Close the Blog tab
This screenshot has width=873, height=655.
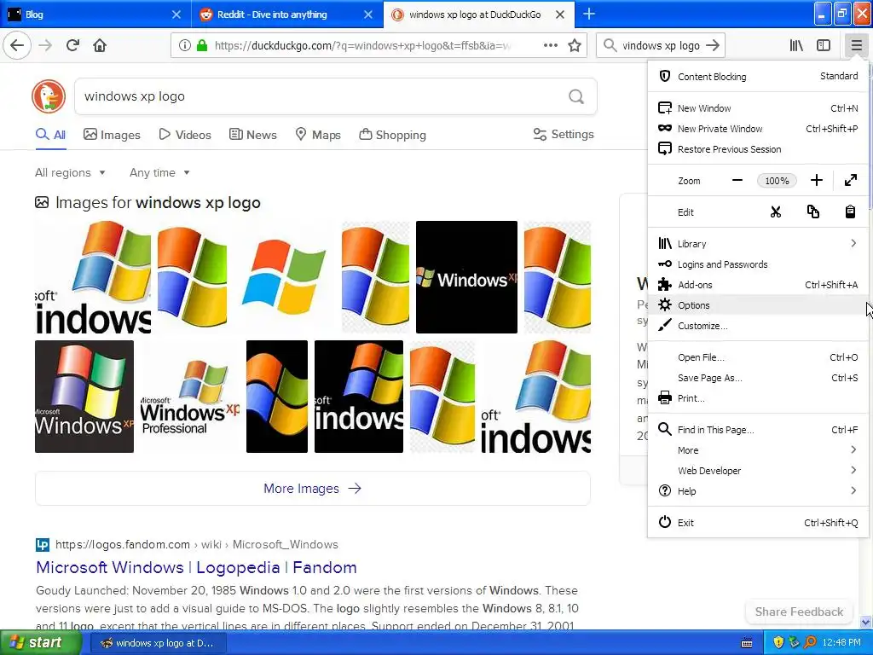pyautogui.click(x=176, y=14)
